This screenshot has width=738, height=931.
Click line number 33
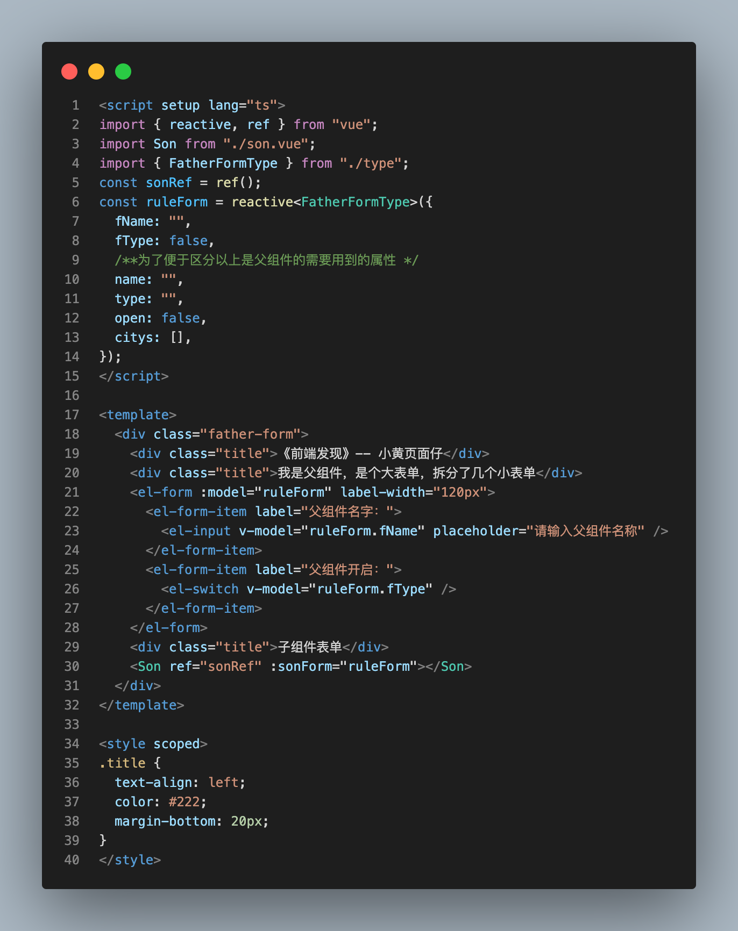72,725
